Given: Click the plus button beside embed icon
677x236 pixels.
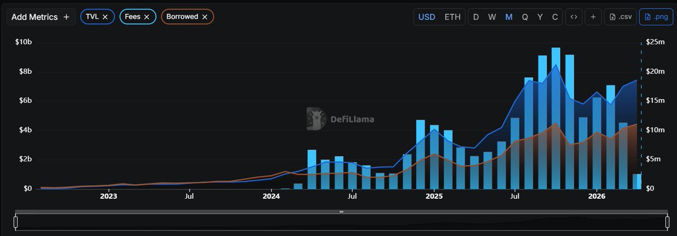Looking at the screenshot, I should coord(593,17).
